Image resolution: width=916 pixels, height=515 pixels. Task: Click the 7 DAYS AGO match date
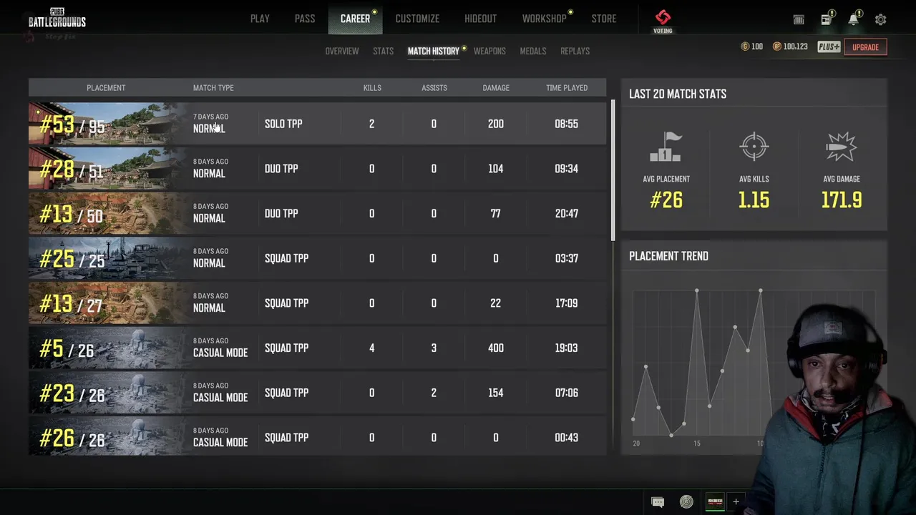[x=210, y=117]
